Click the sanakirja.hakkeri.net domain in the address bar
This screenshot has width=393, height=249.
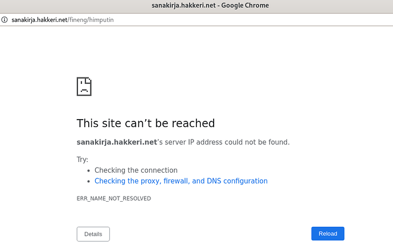point(39,20)
